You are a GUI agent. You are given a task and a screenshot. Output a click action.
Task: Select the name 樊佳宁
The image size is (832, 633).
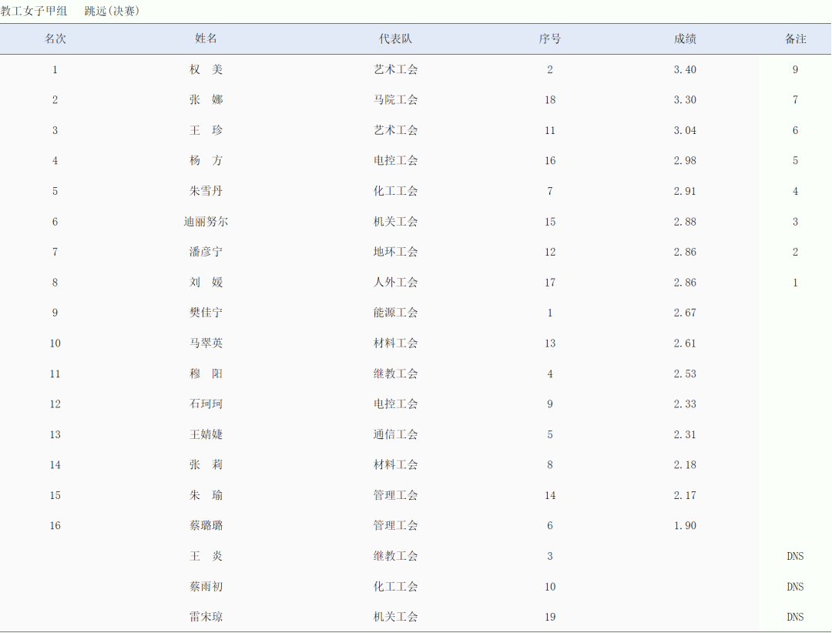coord(206,313)
